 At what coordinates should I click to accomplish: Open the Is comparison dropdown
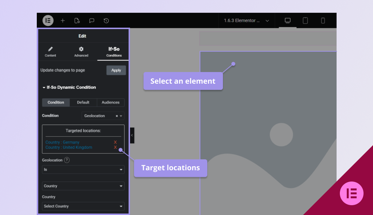coord(83,170)
